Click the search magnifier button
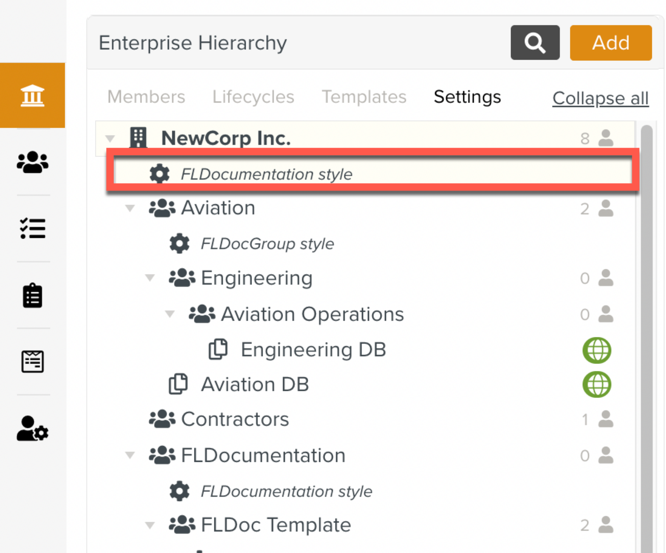This screenshot has height=553, width=666. pyautogui.click(x=535, y=43)
